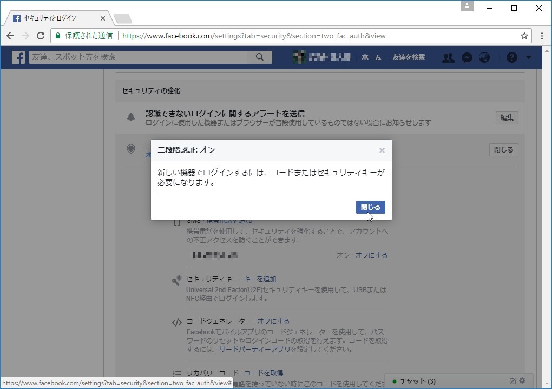Reload the page in the browser
This screenshot has width=552, height=389.
tap(41, 36)
